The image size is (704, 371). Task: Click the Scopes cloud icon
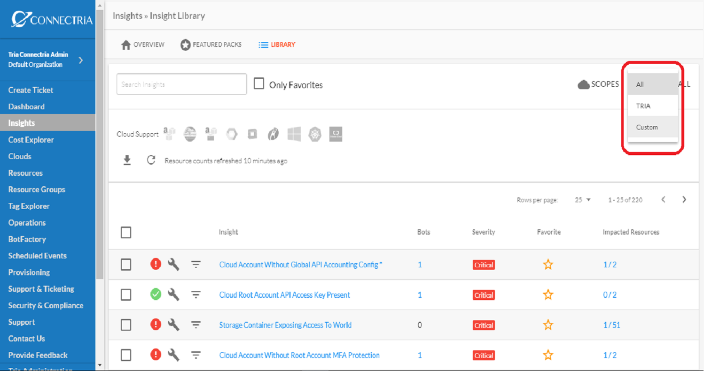coord(584,84)
